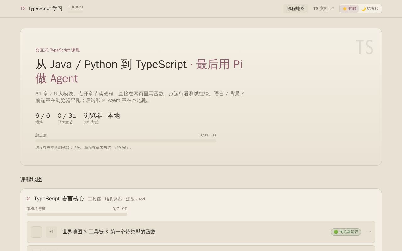The width and height of the screenshot is (402, 251).
Task: Click the 0/7 · 0% module text
Action: click(x=120, y=209)
